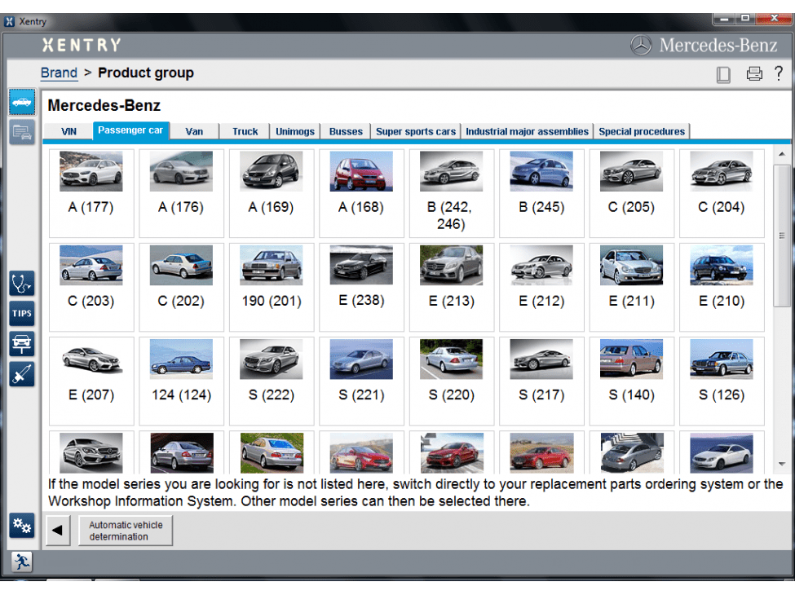Image resolution: width=795 pixels, height=595 pixels.
Task: Open the vehicle selection car icon
Action: click(x=21, y=101)
